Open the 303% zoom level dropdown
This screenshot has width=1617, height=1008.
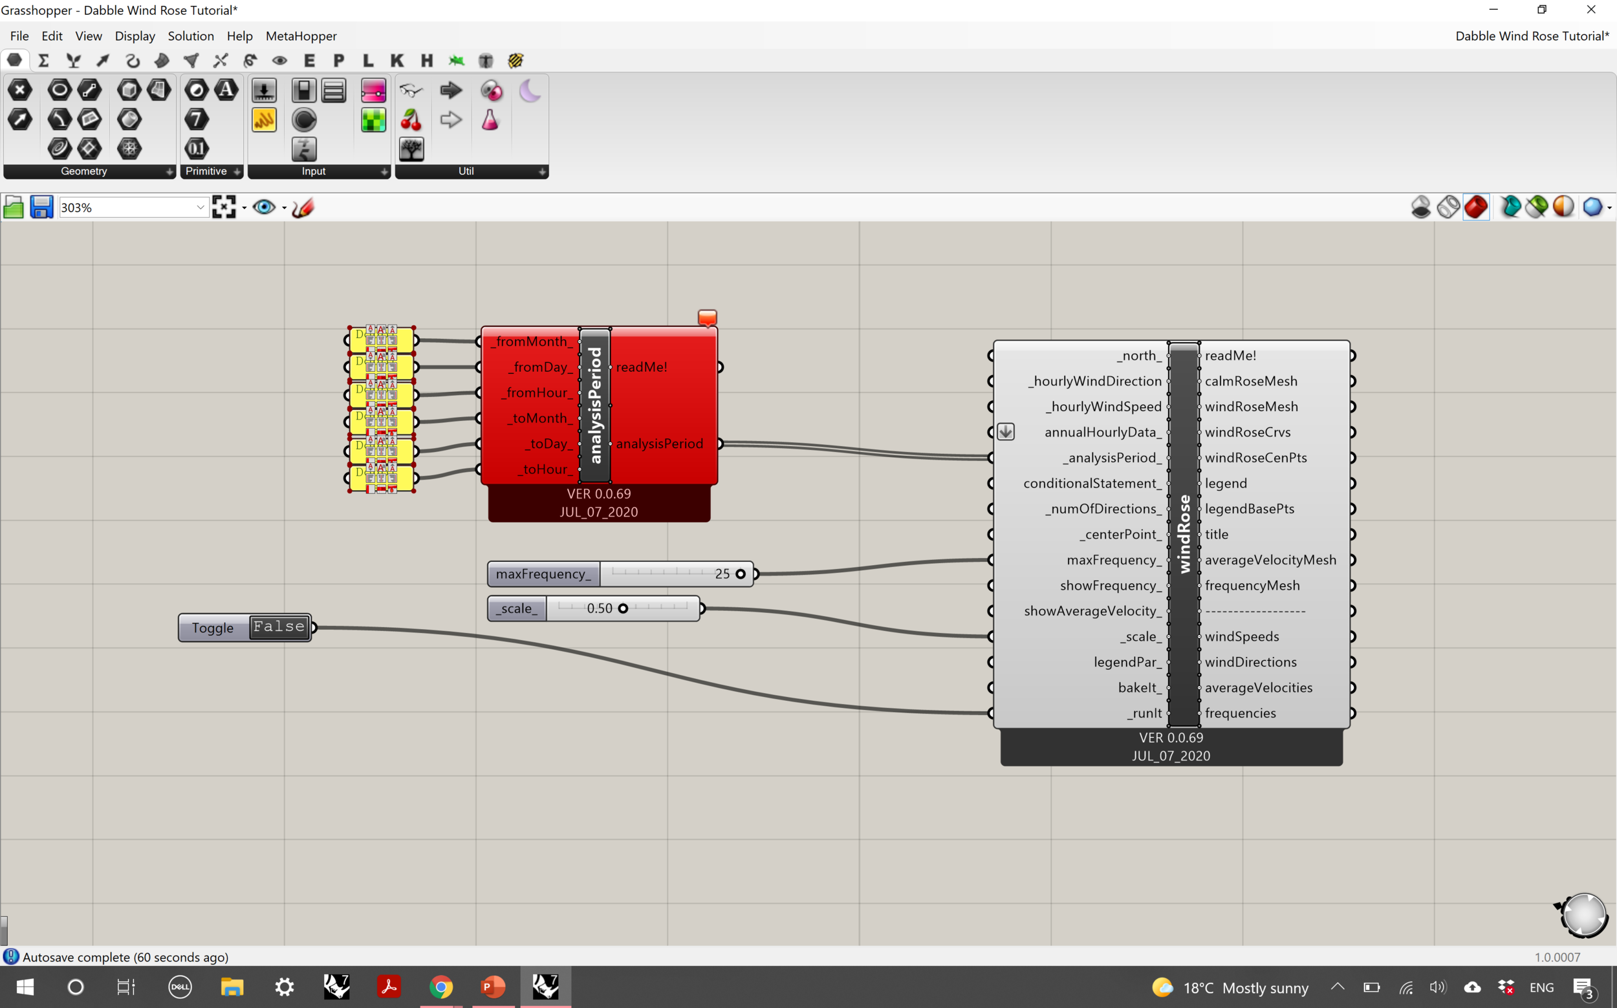click(x=200, y=208)
